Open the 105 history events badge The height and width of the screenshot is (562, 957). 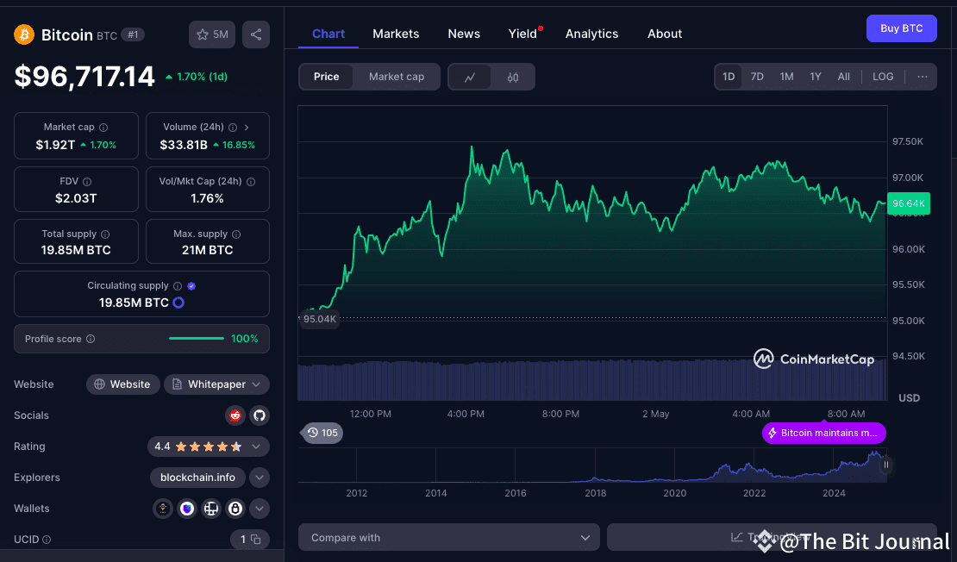322,433
